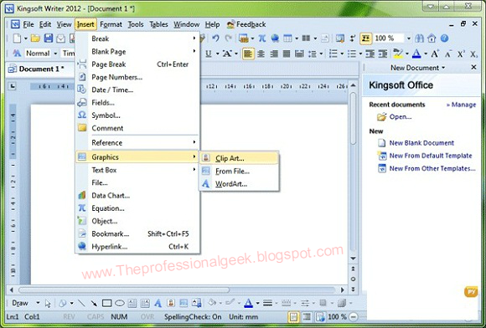Open the Normal style dropdown
486x328 pixels.
click(55, 54)
